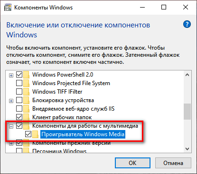Expand the Блокировка устройства node

pos(11,101)
